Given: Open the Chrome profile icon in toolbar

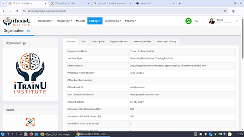Looking at the screenshot, I should [x=234, y=11].
